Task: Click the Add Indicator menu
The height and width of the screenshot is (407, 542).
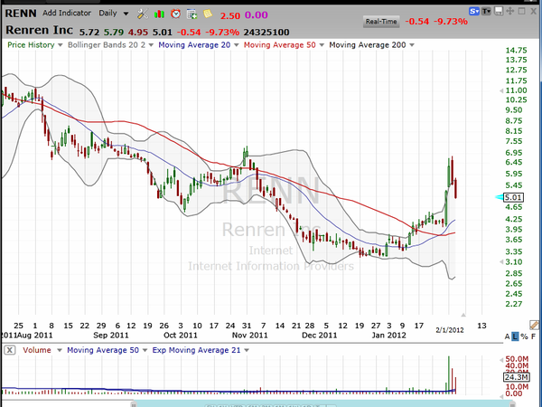Action: (x=67, y=14)
